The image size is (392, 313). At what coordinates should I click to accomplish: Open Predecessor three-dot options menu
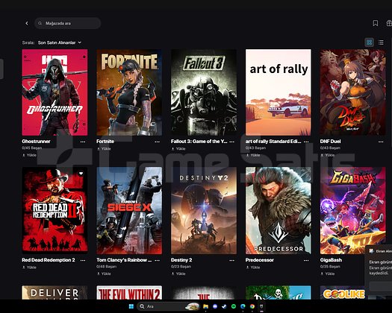[306, 260]
